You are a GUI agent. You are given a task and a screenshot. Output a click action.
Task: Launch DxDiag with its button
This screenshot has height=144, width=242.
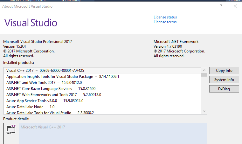(x=224, y=89)
